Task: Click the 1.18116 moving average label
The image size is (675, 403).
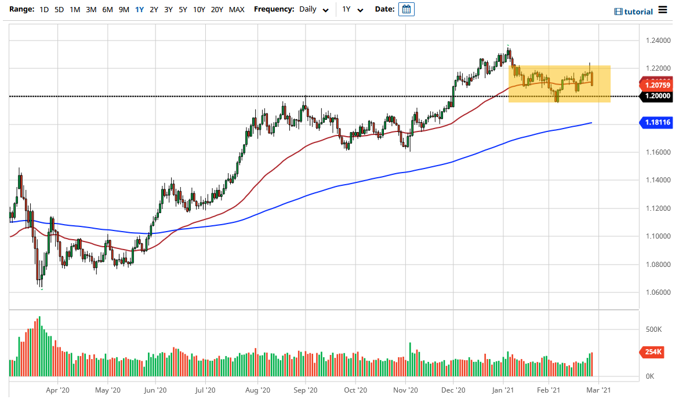Action: 657,122
